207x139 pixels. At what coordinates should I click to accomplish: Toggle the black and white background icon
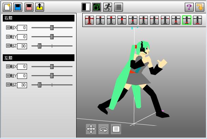click(86, 7)
